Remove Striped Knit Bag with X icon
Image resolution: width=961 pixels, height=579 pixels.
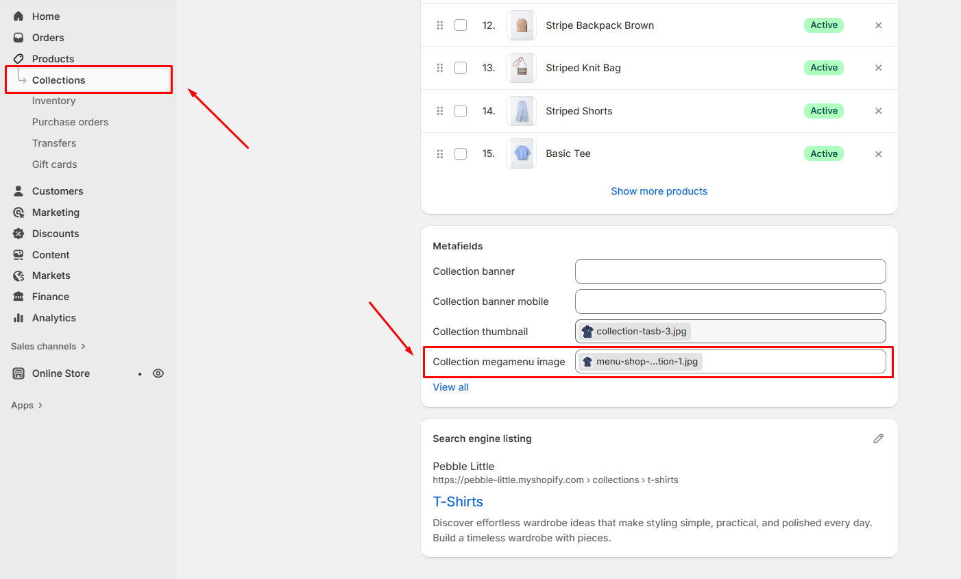pos(878,68)
